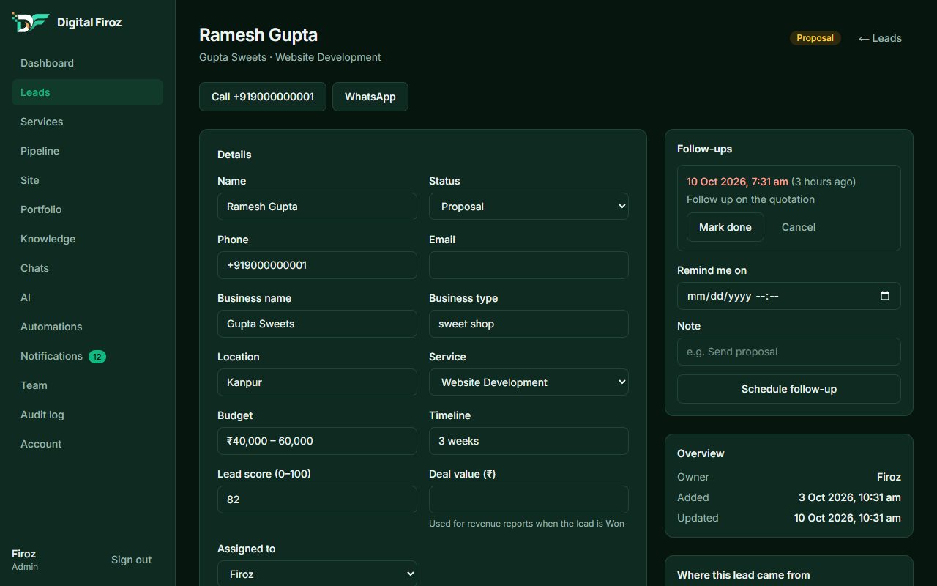Focus the Deal value field
This screenshot has height=586, width=937.
click(x=529, y=500)
